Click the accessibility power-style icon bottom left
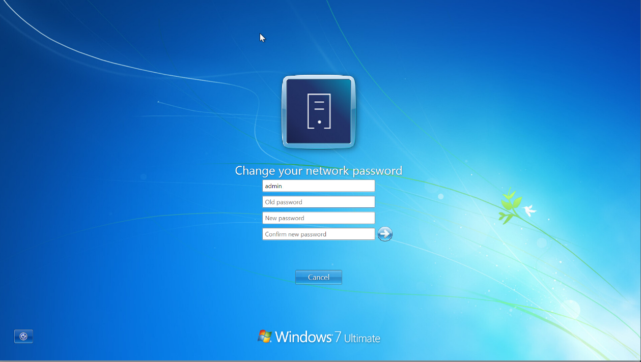The width and height of the screenshot is (641, 362). click(23, 336)
